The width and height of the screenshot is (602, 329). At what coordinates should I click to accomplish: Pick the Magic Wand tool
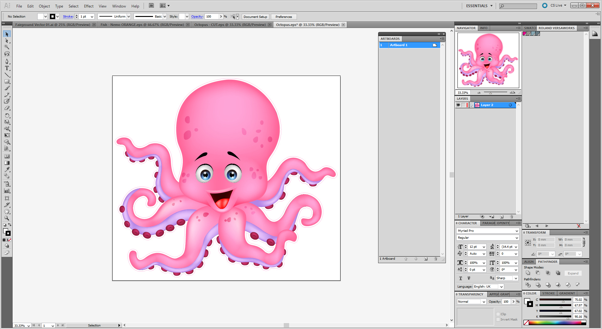[7, 47]
